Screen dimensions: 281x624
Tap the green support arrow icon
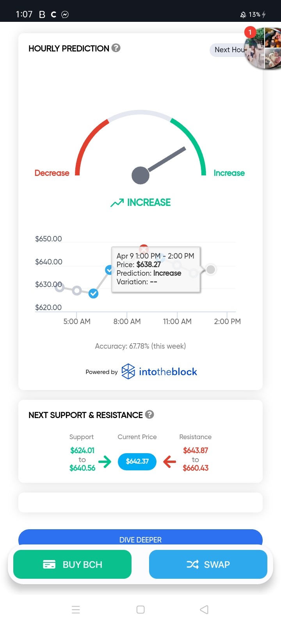coord(105,462)
